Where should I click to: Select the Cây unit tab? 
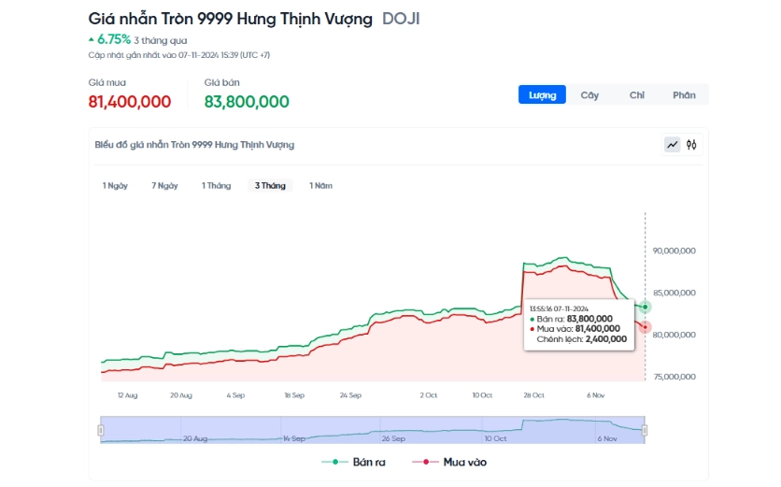[589, 94]
